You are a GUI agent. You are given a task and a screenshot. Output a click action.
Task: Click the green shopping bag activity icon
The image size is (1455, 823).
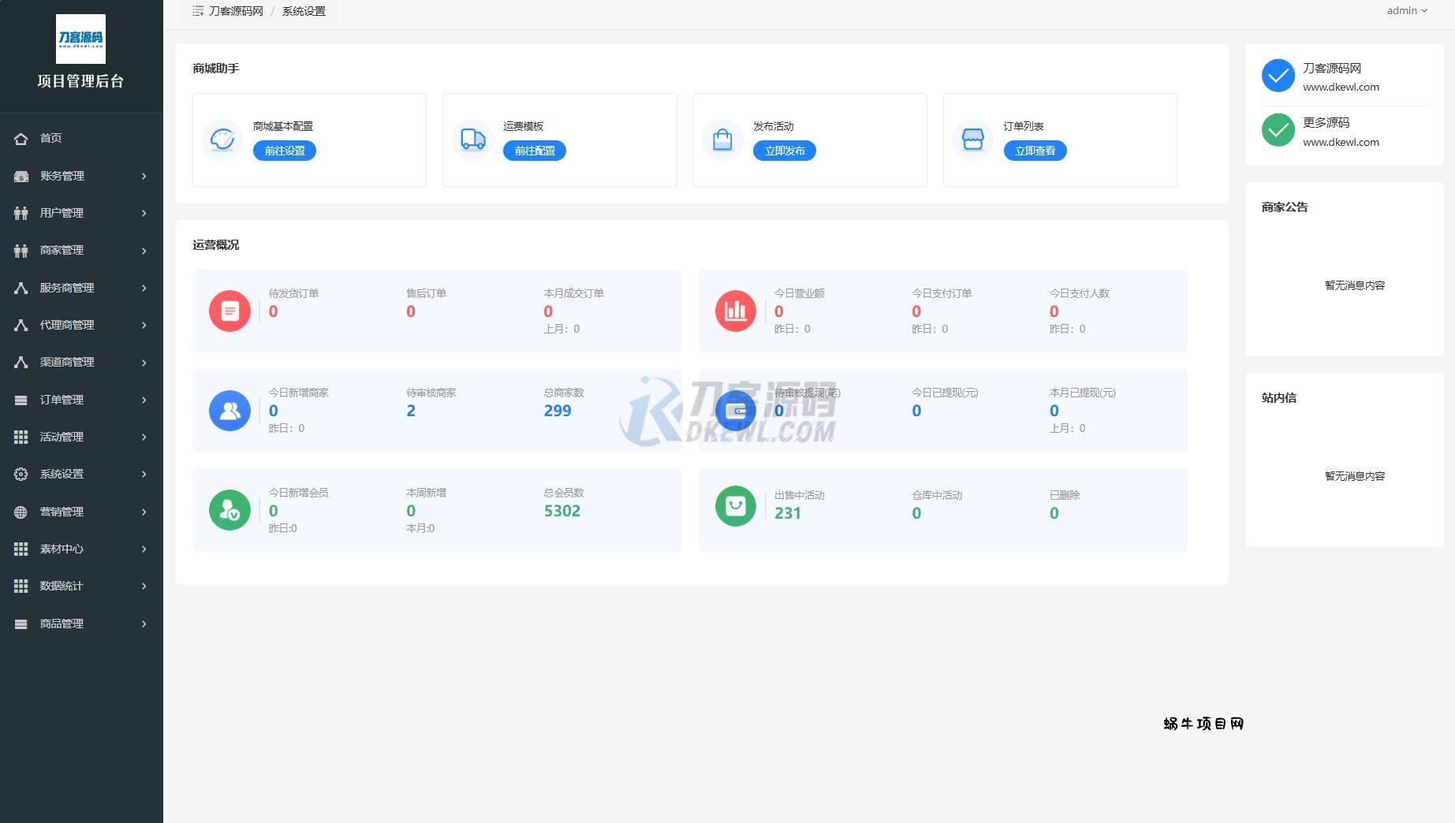(735, 505)
